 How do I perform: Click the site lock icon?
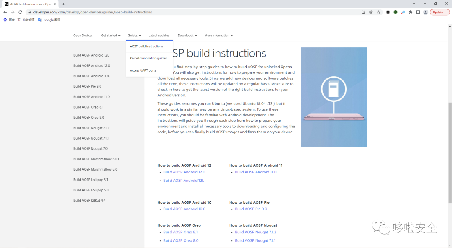(x=29, y=12)
